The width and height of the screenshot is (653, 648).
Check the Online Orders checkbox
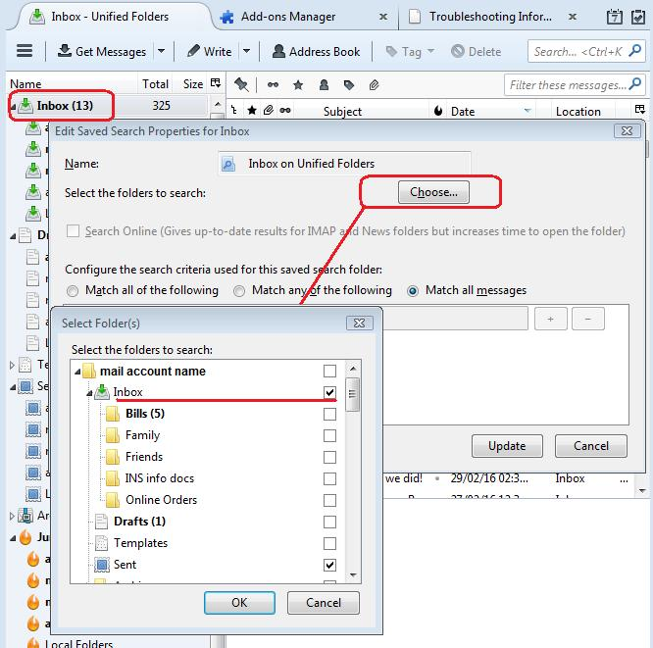point(329,500)
